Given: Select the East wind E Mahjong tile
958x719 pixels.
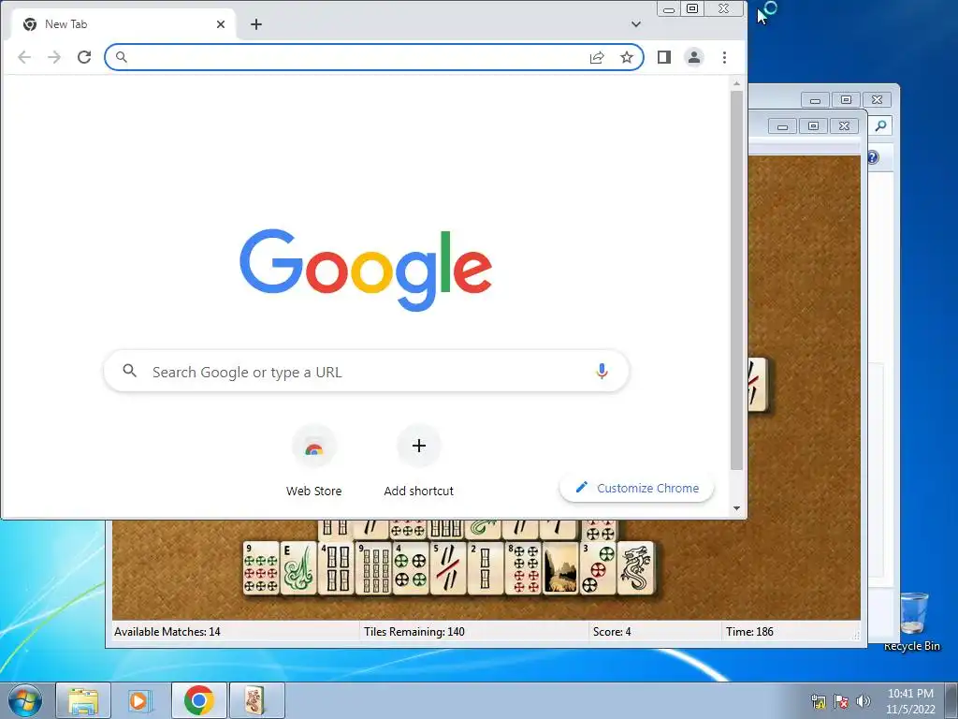Looking at the screenshot, I should point(298,568).
